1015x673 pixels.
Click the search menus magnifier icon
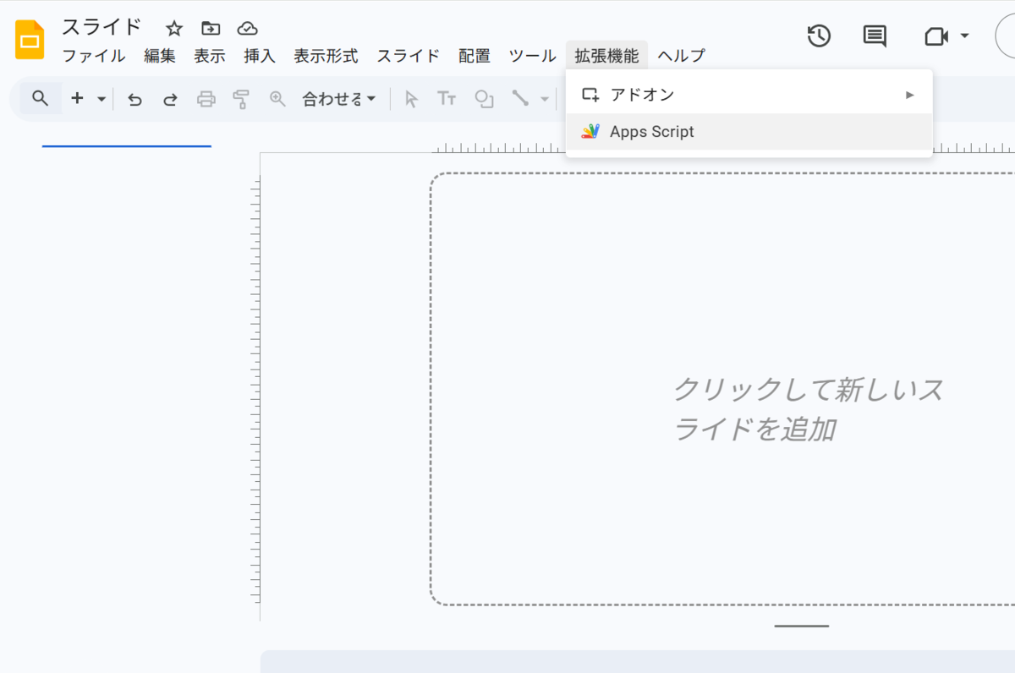(x=40, y=99)
